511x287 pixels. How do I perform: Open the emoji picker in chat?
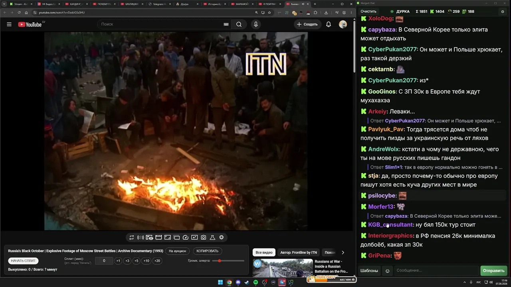click(387, 271)
